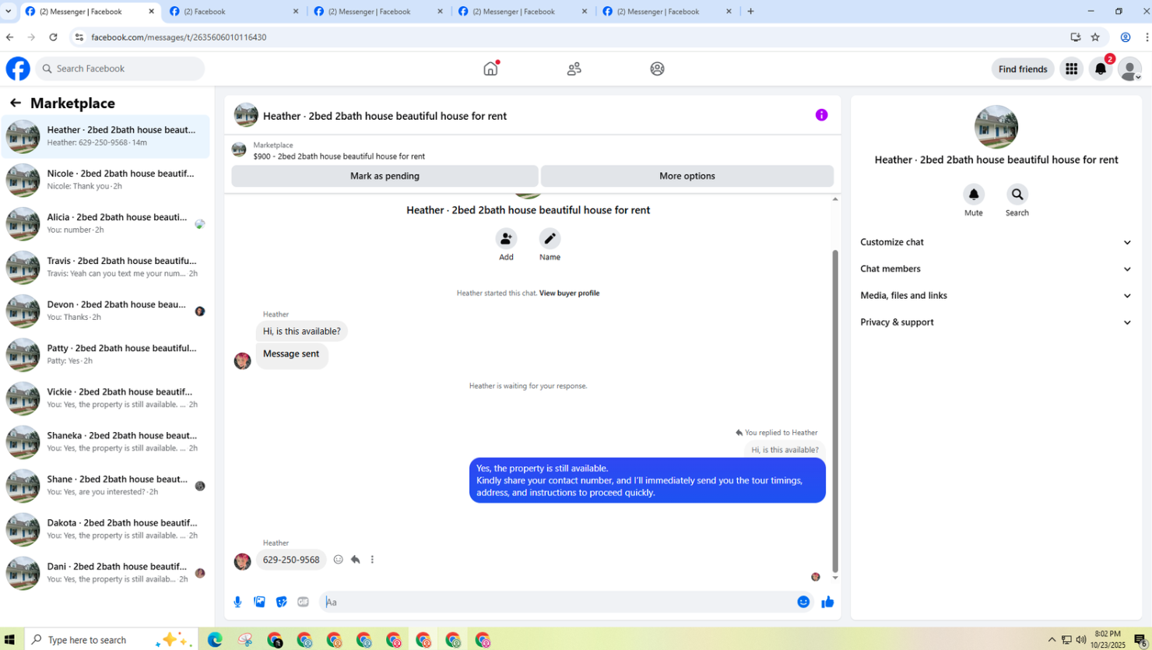Viewport: 1152px width, 650px height.
Task: Open Travis's conversation in the list
Action: (x=106, y=267)
